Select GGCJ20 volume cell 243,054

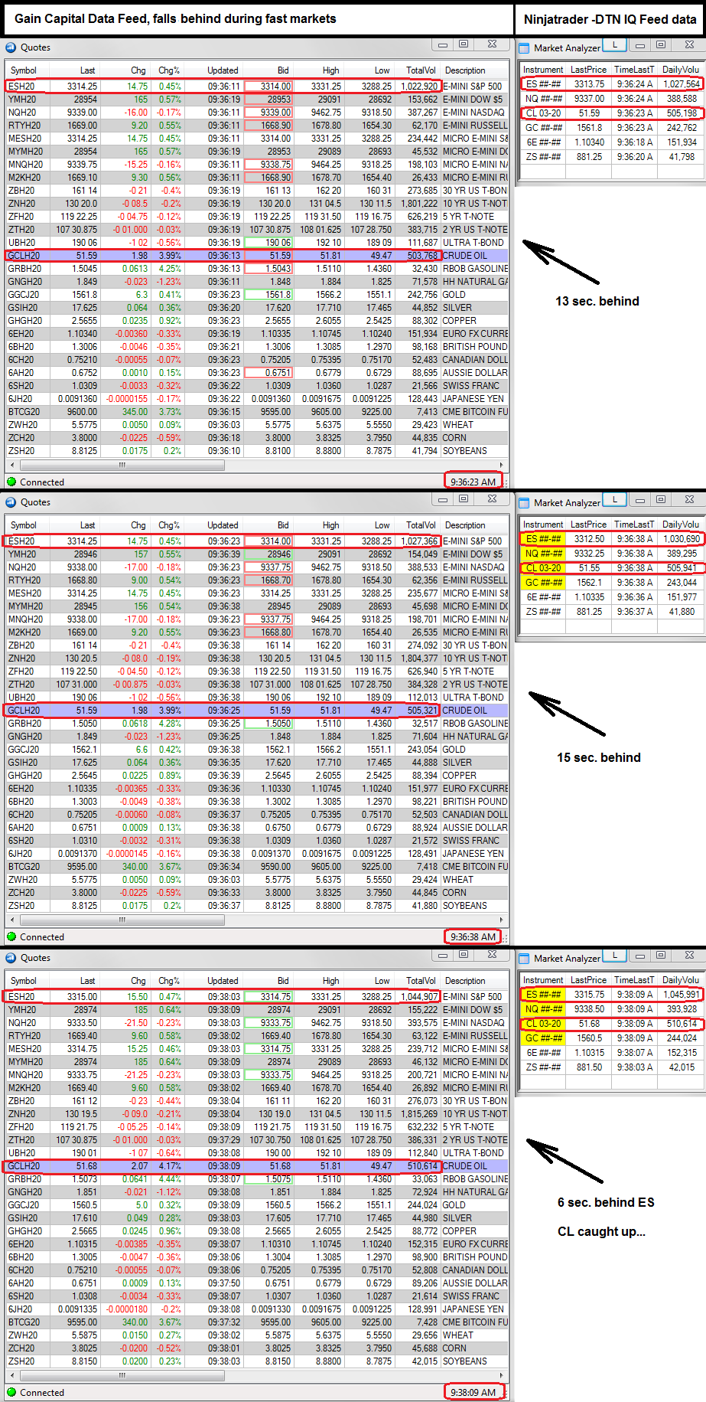pos(418,750)
